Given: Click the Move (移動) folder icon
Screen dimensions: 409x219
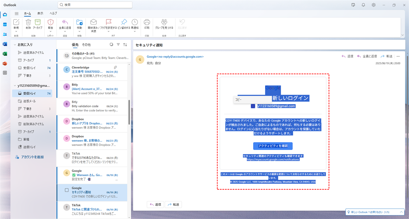Looking at the screenshot, I should coord(79,22).
